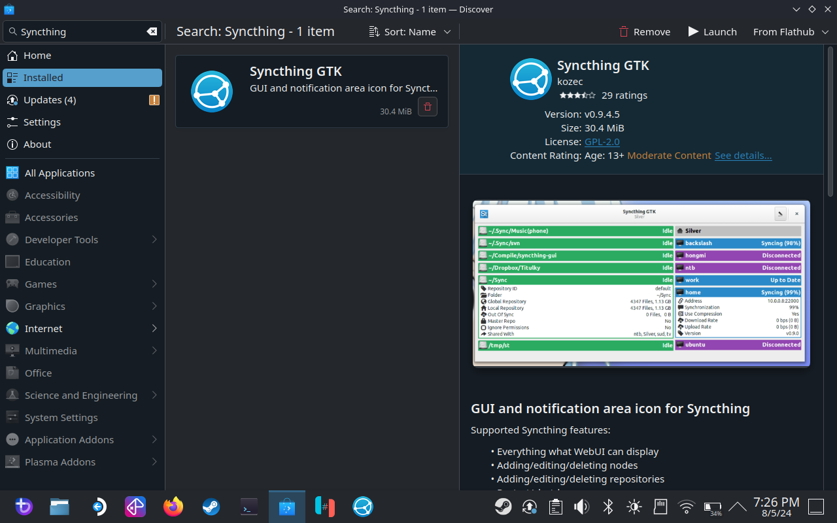
Task: Open the Sort: Name dropdown
Action: coord(410,31)
